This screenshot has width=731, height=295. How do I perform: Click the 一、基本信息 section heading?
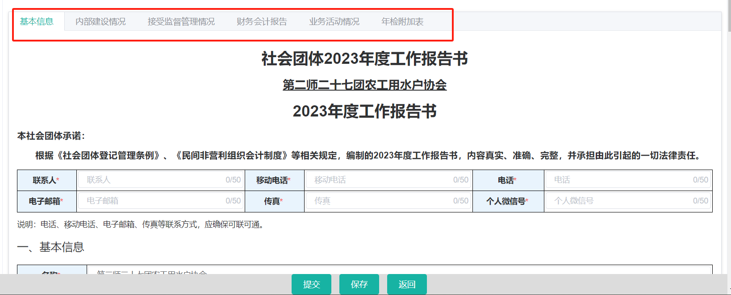click(50, 247)
